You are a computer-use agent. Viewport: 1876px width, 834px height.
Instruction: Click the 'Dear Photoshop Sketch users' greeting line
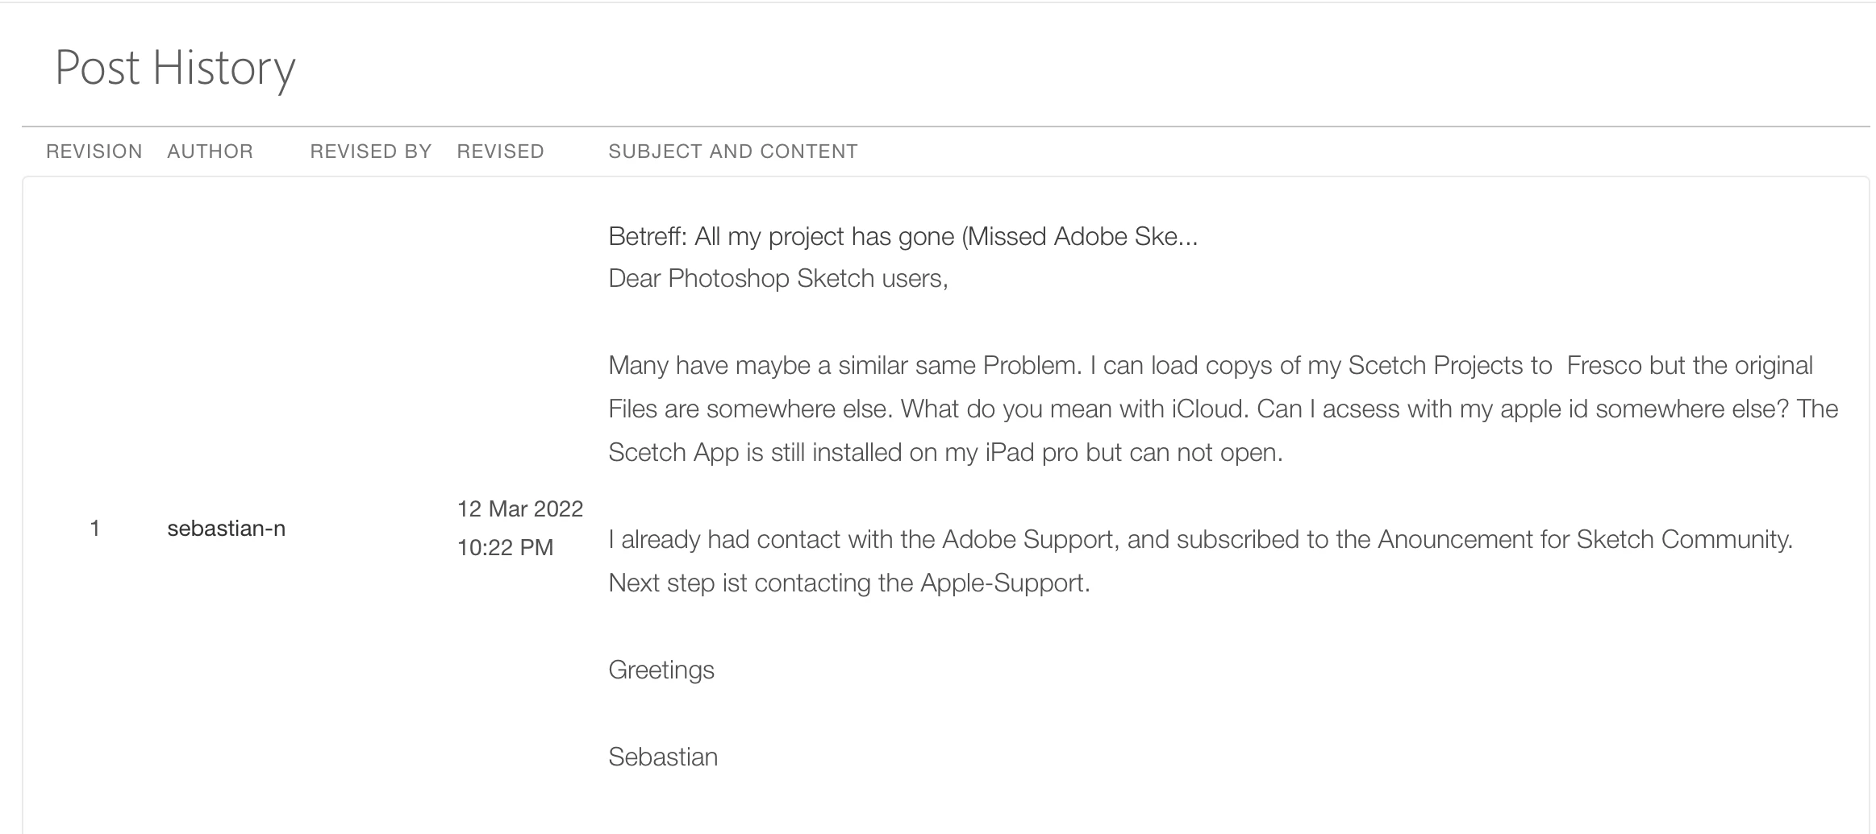coord(777,279)
